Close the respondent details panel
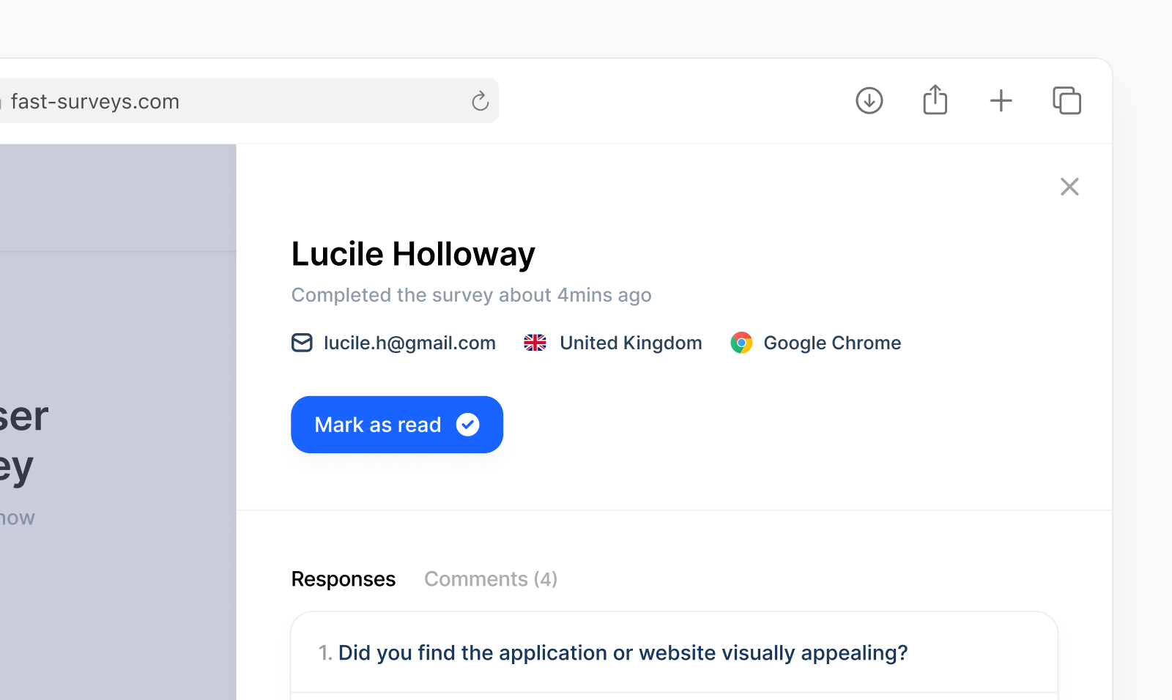1172x700 pixels. (1069, 187)
